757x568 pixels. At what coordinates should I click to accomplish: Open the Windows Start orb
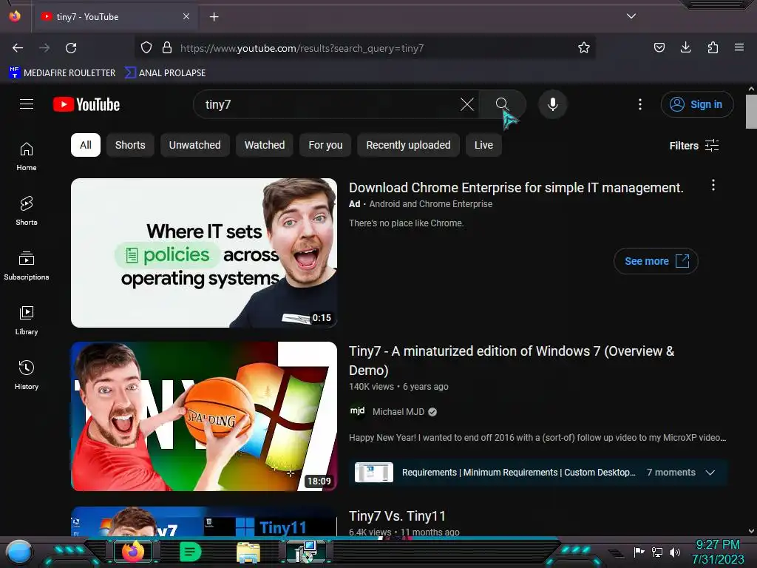tap(19, 552)
